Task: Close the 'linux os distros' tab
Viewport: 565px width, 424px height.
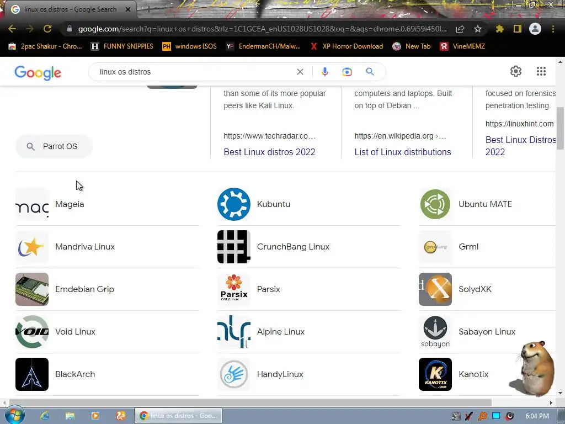Action: 127,9
